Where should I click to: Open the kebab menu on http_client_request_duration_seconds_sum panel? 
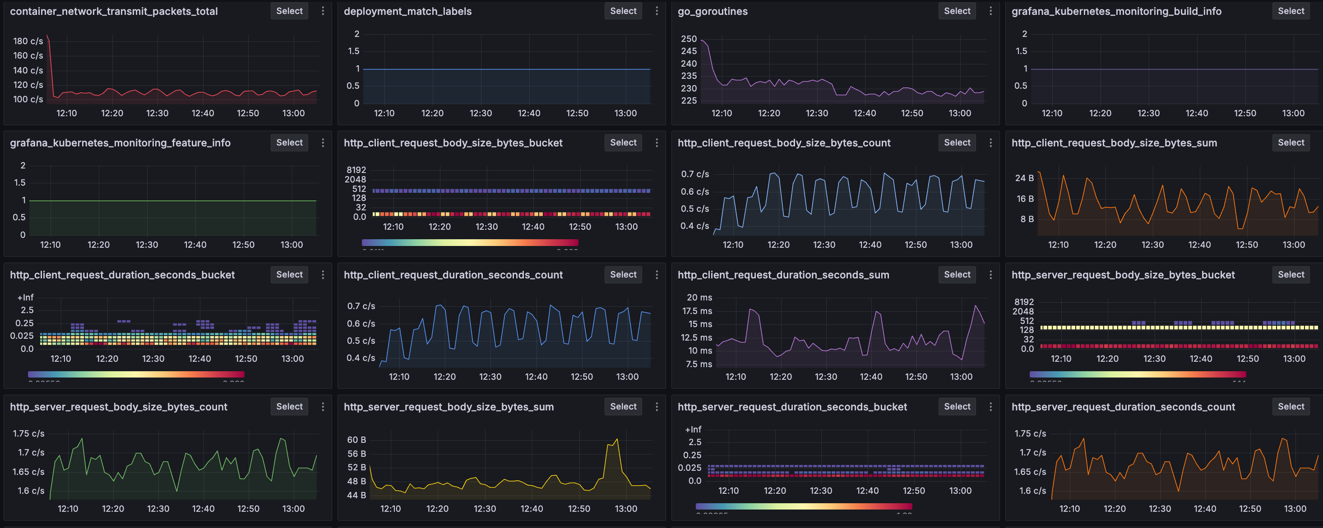pos(991,274)
